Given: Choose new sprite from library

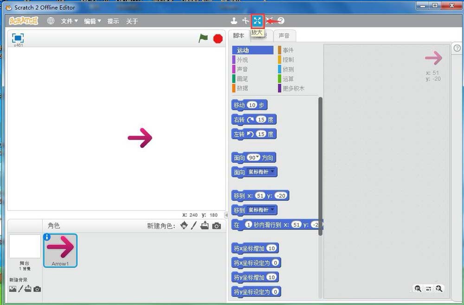Looking at the screenshot, I should tap(184, 225).
